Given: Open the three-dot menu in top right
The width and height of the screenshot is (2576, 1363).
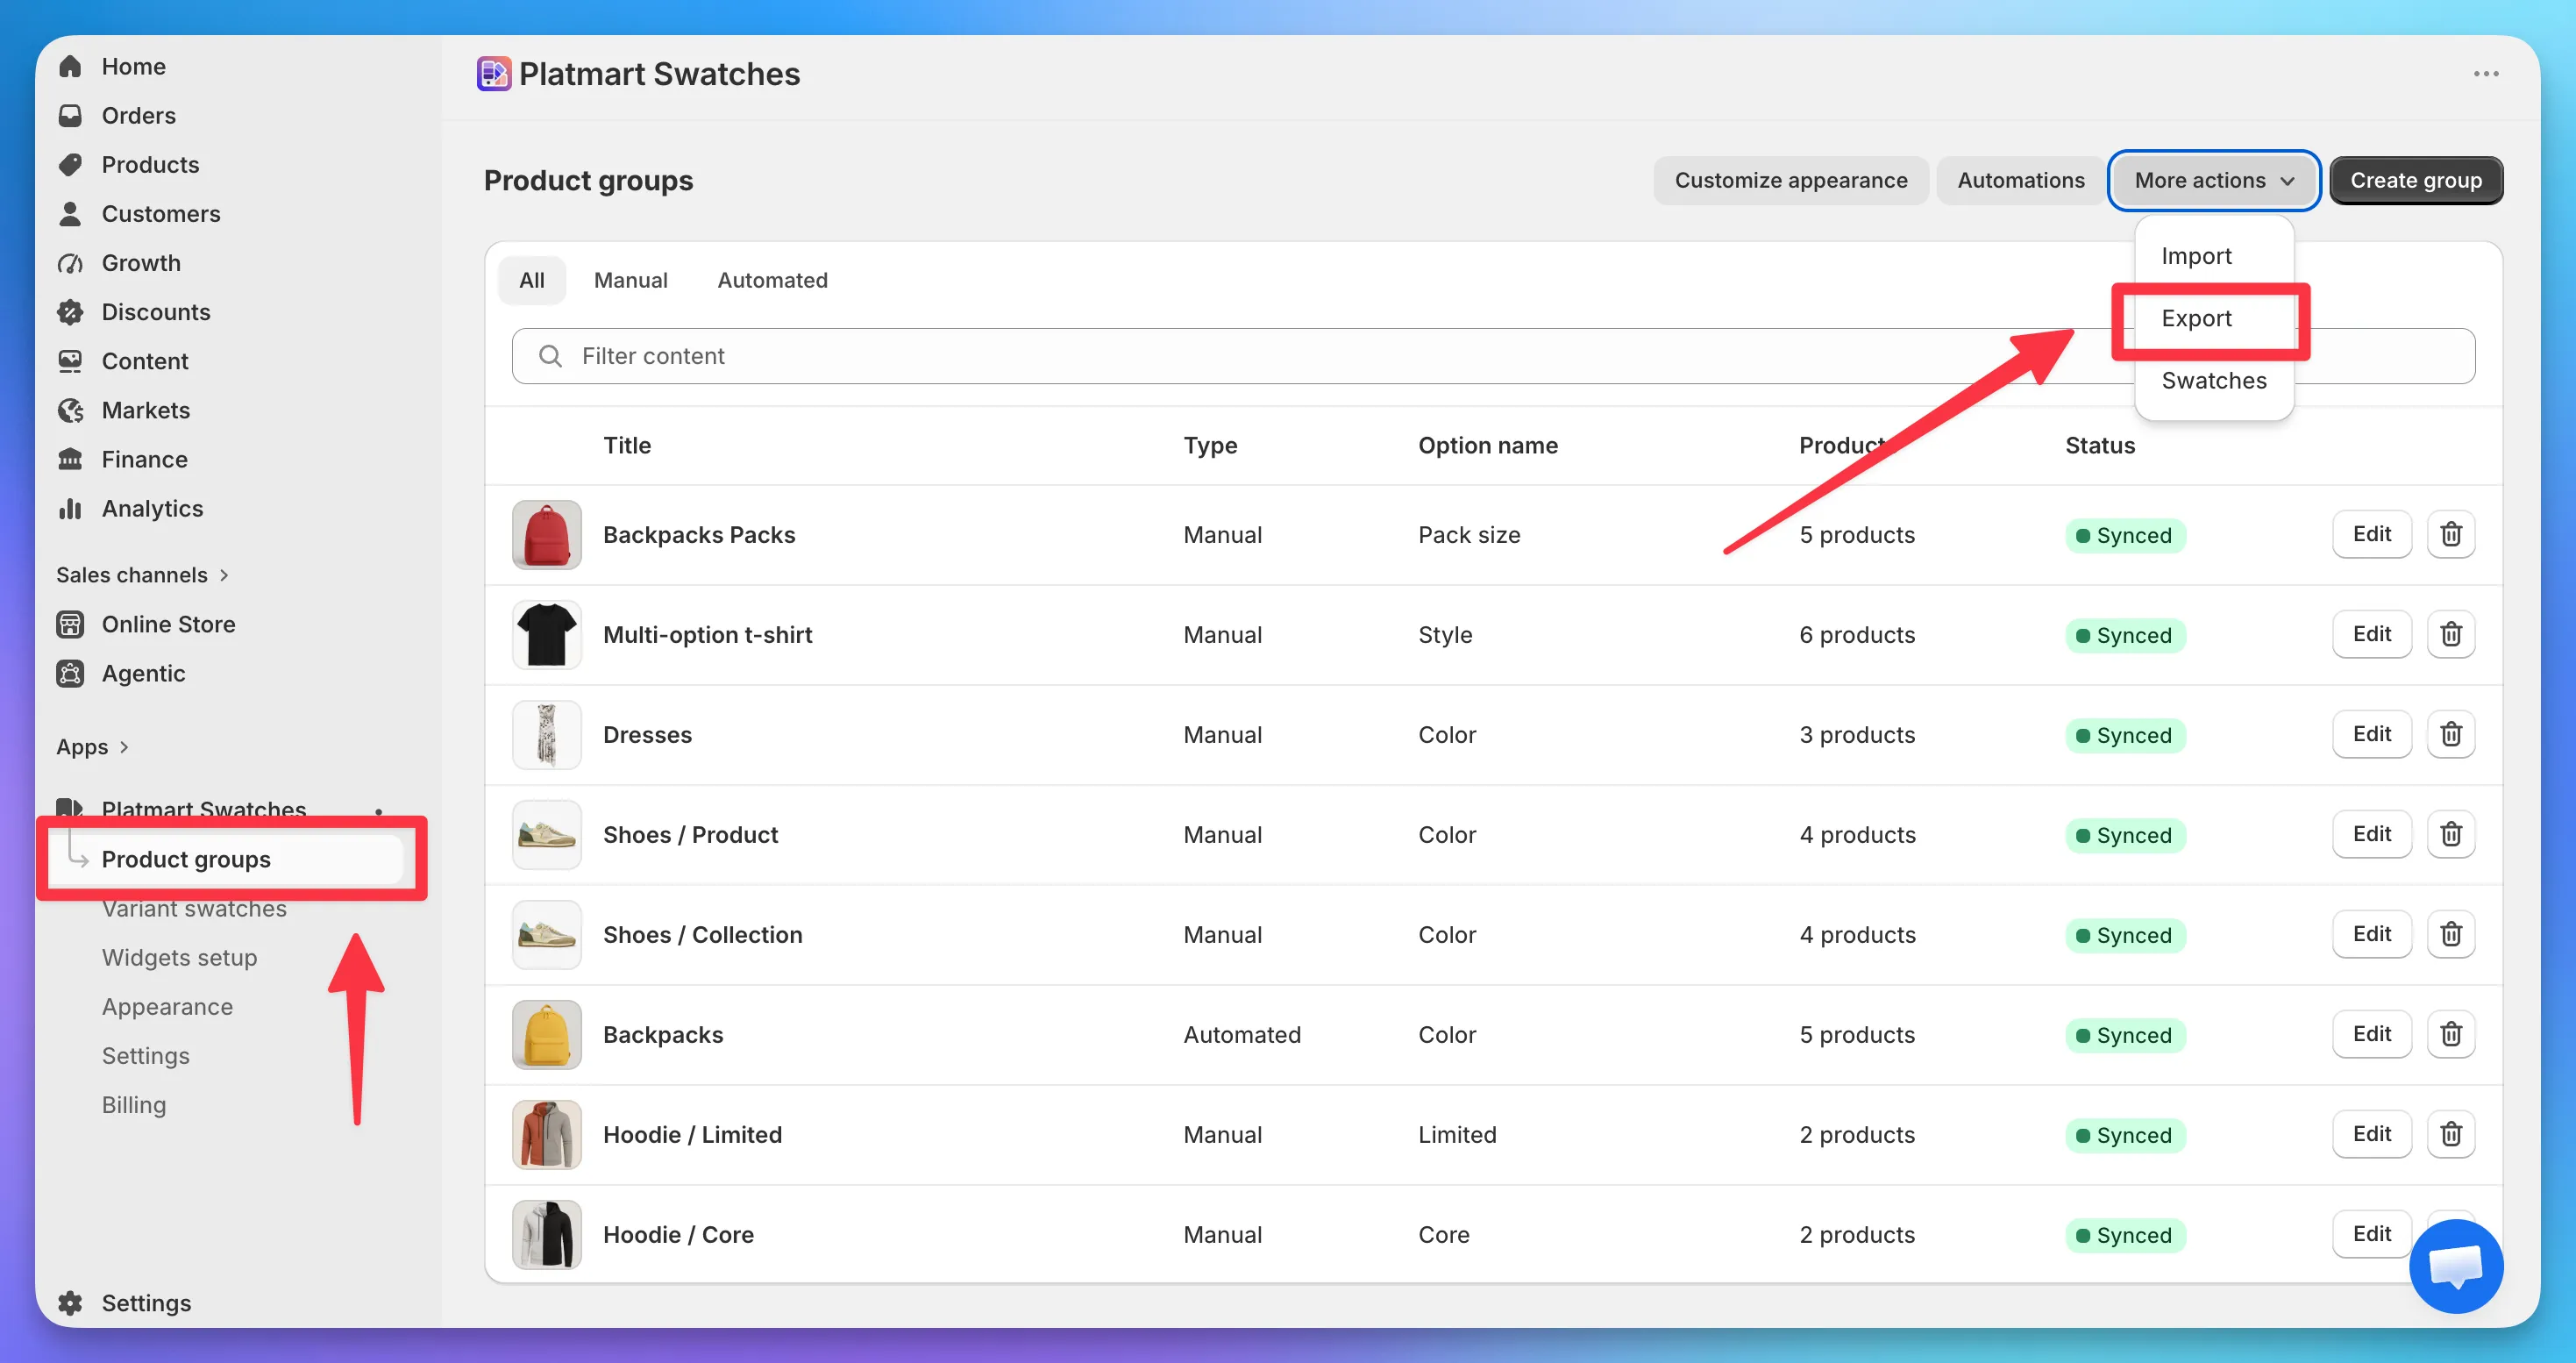Looking at the screenshot, I should 2486,74.
